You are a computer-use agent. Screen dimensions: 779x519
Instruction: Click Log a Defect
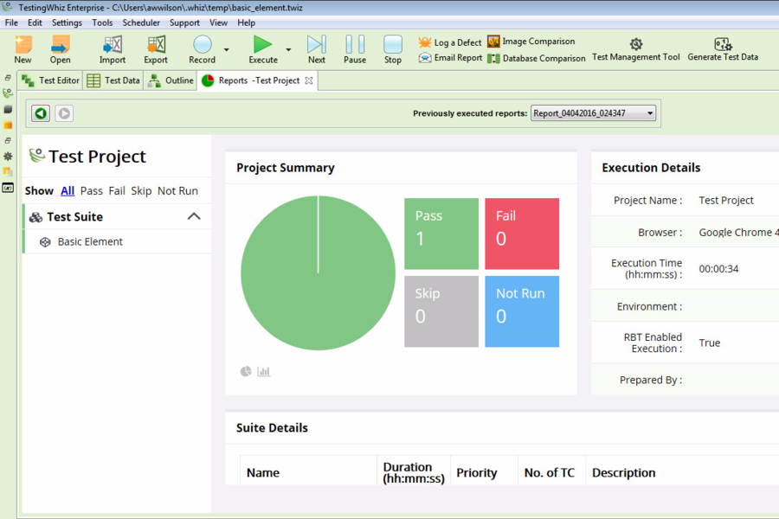450,42
